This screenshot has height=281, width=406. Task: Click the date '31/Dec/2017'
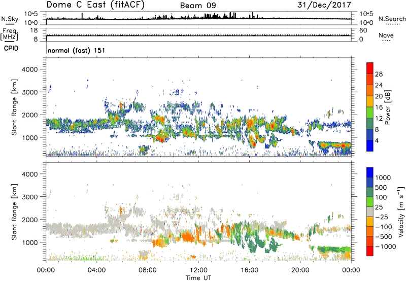[324, 5]
